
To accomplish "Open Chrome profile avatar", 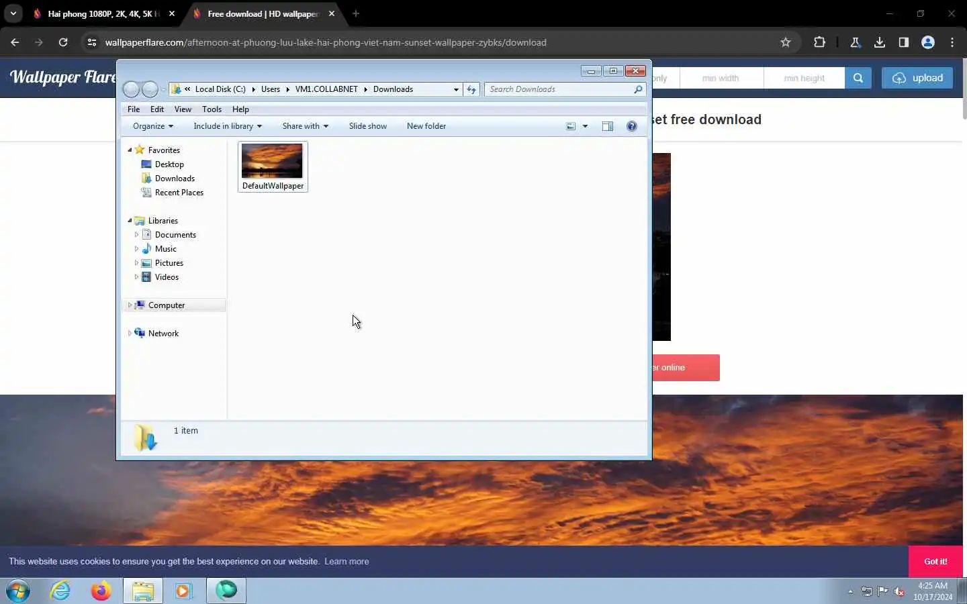I will pyautogui.click(x=928, y=42).
